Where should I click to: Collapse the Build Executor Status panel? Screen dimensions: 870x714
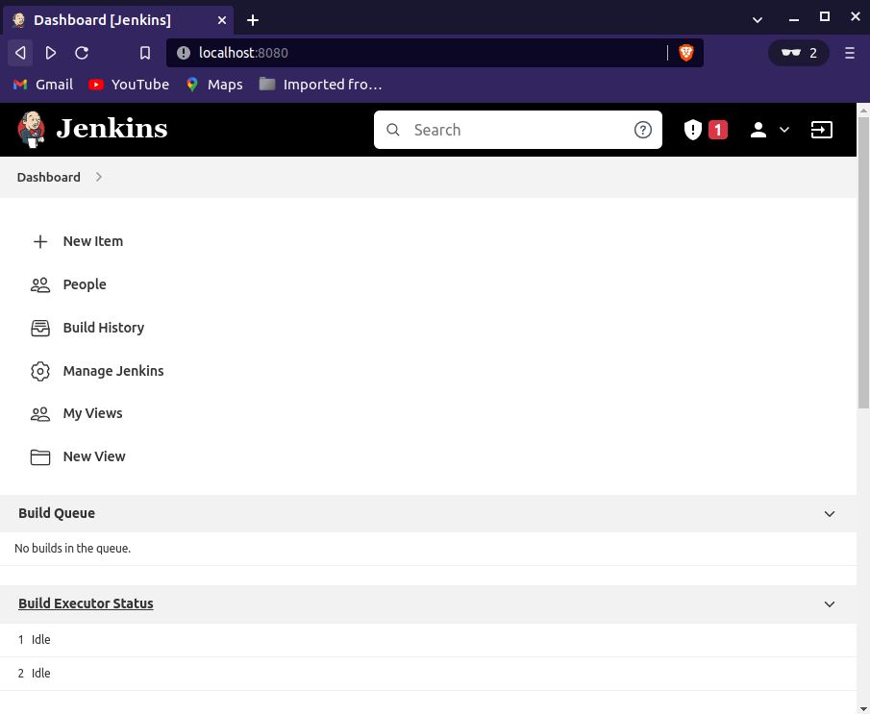click(x=830, y=604)
